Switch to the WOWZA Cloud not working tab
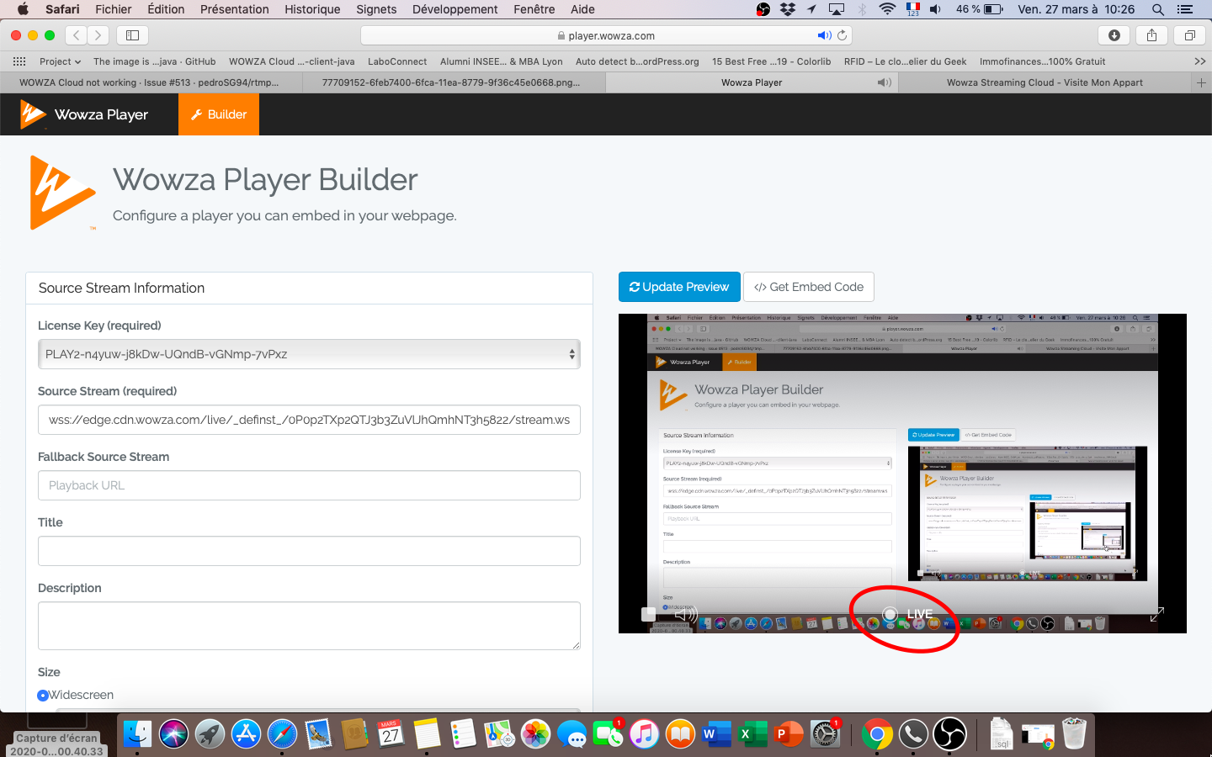1212x757 pixels. tap(149, 82)
